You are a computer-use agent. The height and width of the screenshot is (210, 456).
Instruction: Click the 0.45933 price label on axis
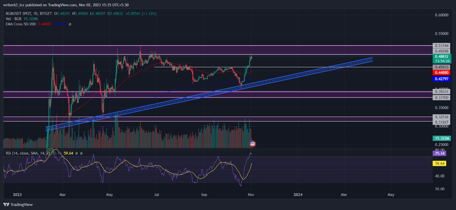coord(441,67)
